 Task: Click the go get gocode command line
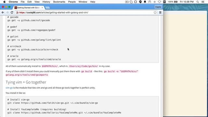coord(29,20)
